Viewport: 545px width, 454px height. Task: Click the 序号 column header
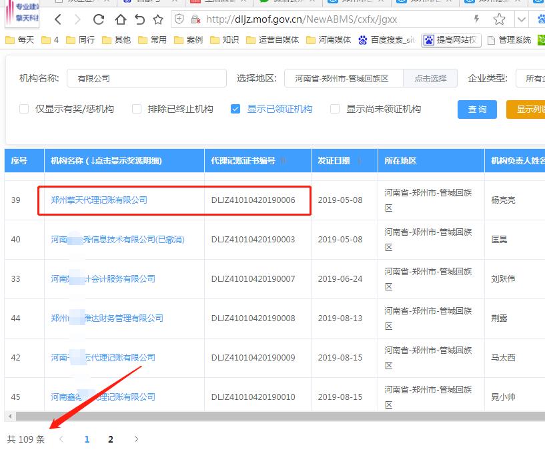[x=24, y=160]
